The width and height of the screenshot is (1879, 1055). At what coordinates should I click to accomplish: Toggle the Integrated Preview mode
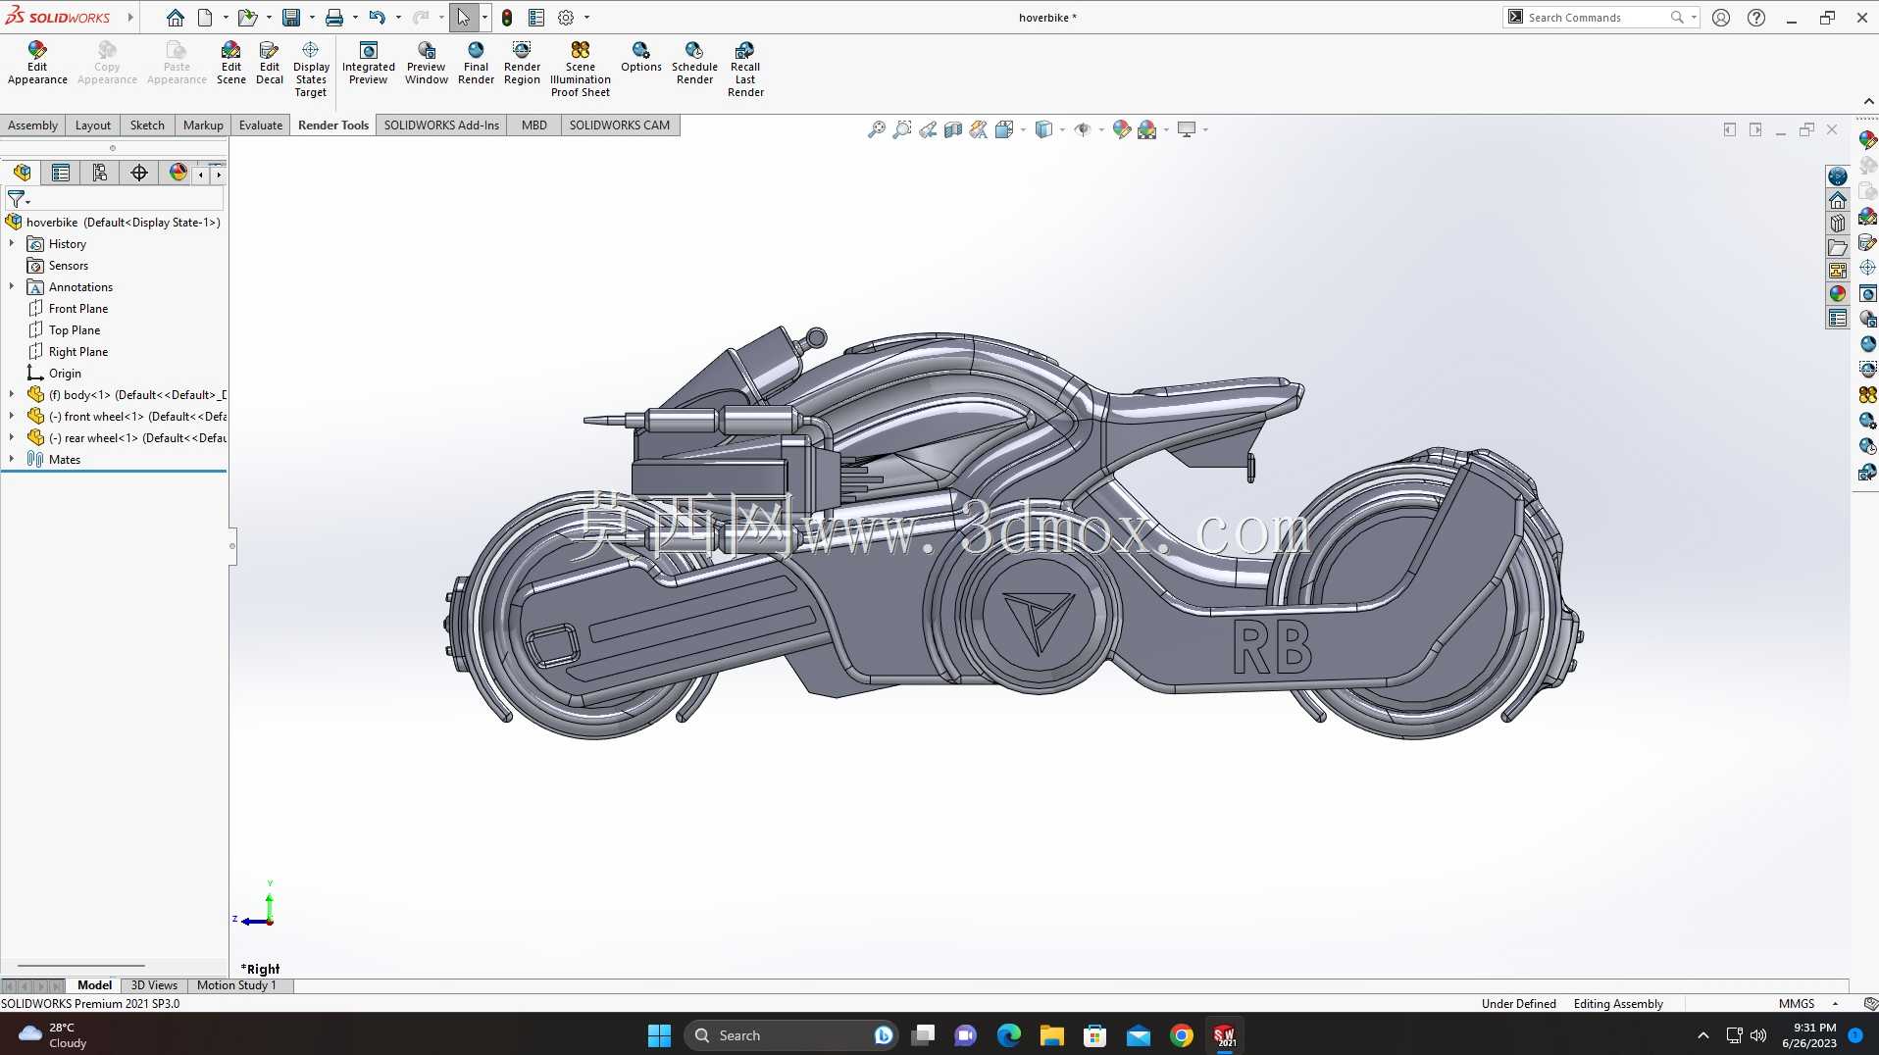pyautogui.click(x=368, y=64)
